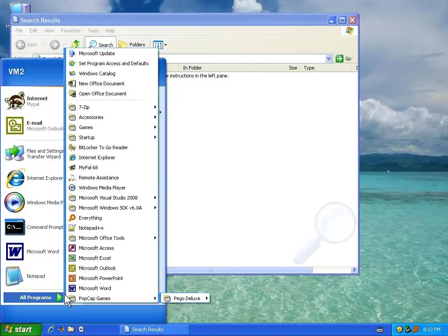Click Search Results taskbar button

154,329
